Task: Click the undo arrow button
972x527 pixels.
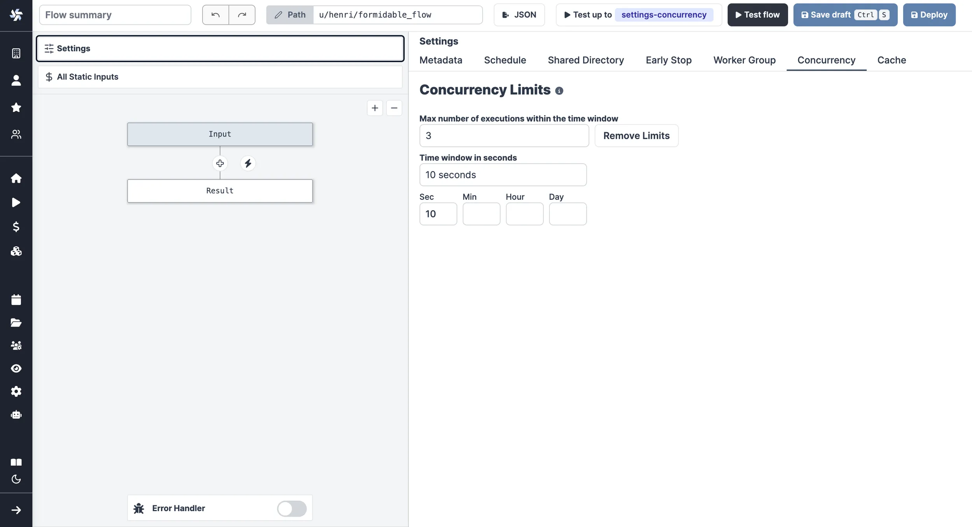Action: point(215,15)
